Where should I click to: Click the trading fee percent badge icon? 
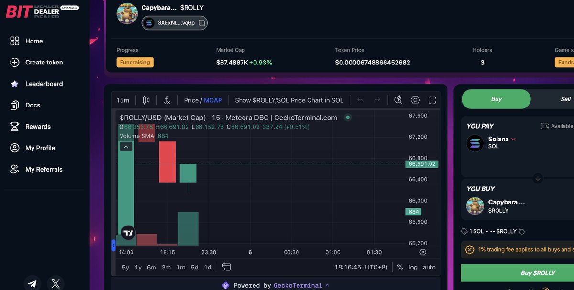point(470,249)
